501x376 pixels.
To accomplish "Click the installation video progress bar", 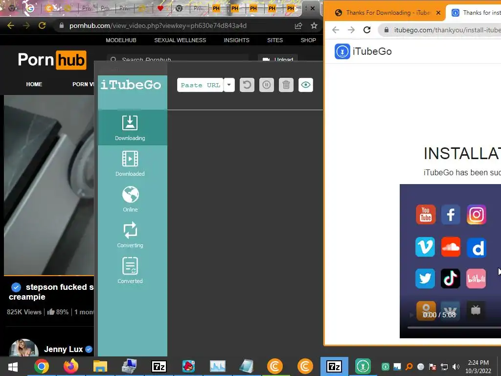I will click(454, 328).
